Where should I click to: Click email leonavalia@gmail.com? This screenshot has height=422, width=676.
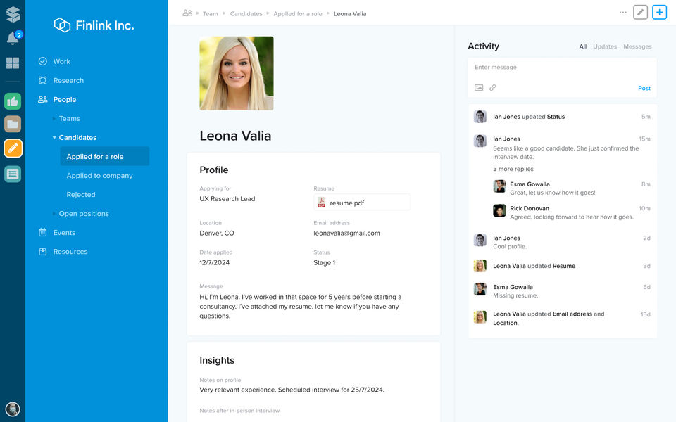pyautogui.click(x=346, y=233)
